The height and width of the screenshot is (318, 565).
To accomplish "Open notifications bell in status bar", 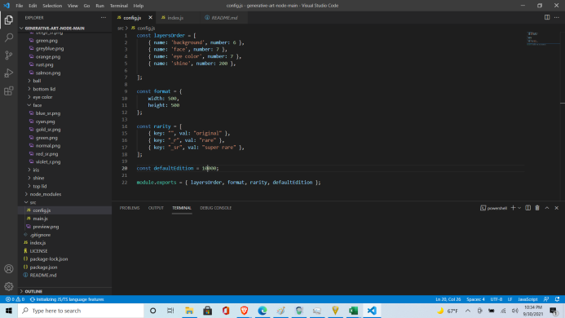I will [x=558, y=299].
